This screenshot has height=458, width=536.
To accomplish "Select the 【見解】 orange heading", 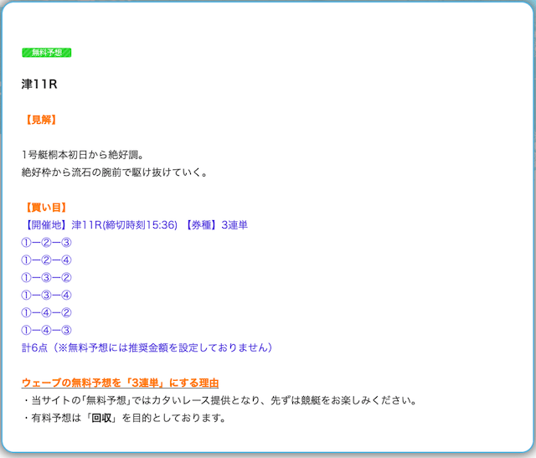I will pos(41,120).
